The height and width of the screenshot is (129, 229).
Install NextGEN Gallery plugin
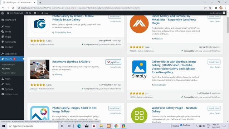pyautogui.click(x=214, y=108)
